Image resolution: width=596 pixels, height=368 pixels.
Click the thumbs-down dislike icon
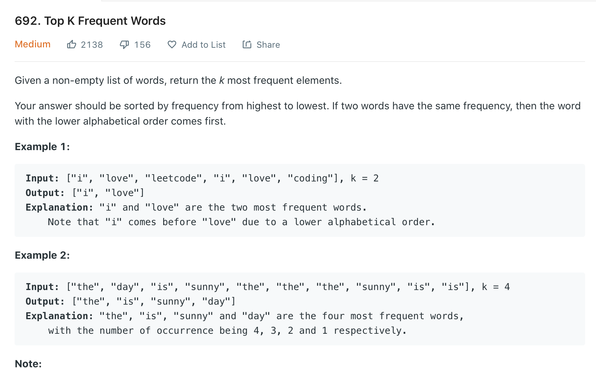tap(124, 44)
